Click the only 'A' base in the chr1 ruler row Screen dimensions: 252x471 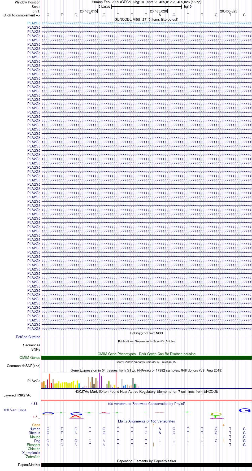pyautogui.click(x=160, y=15)
